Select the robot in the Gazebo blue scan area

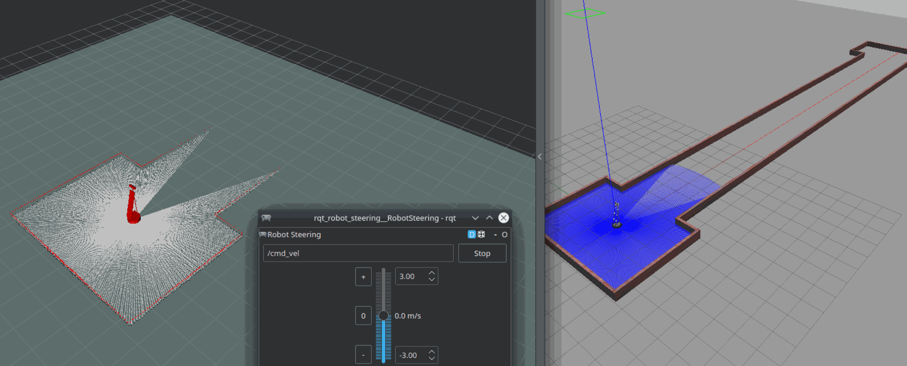[x=617, y=223]
